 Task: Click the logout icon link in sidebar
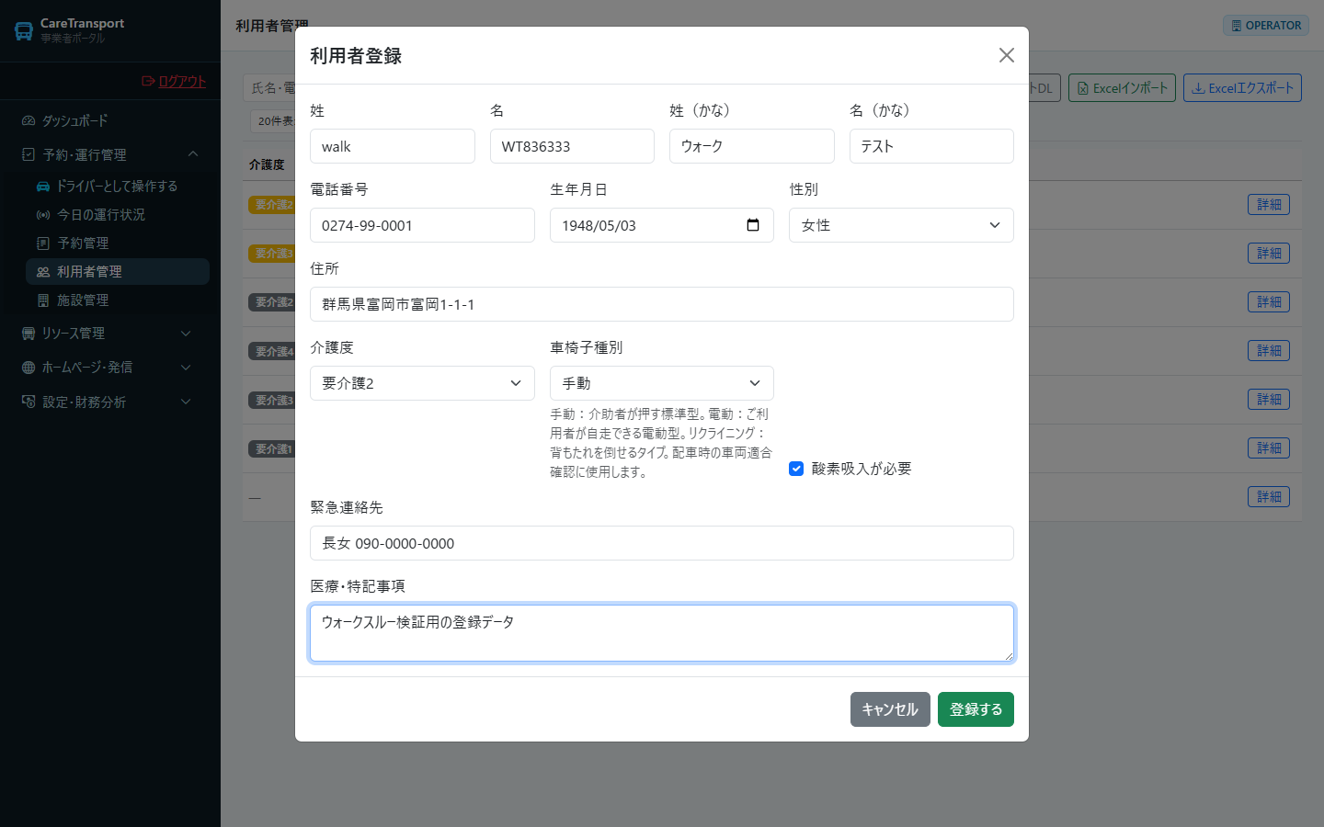click(174, 81)
